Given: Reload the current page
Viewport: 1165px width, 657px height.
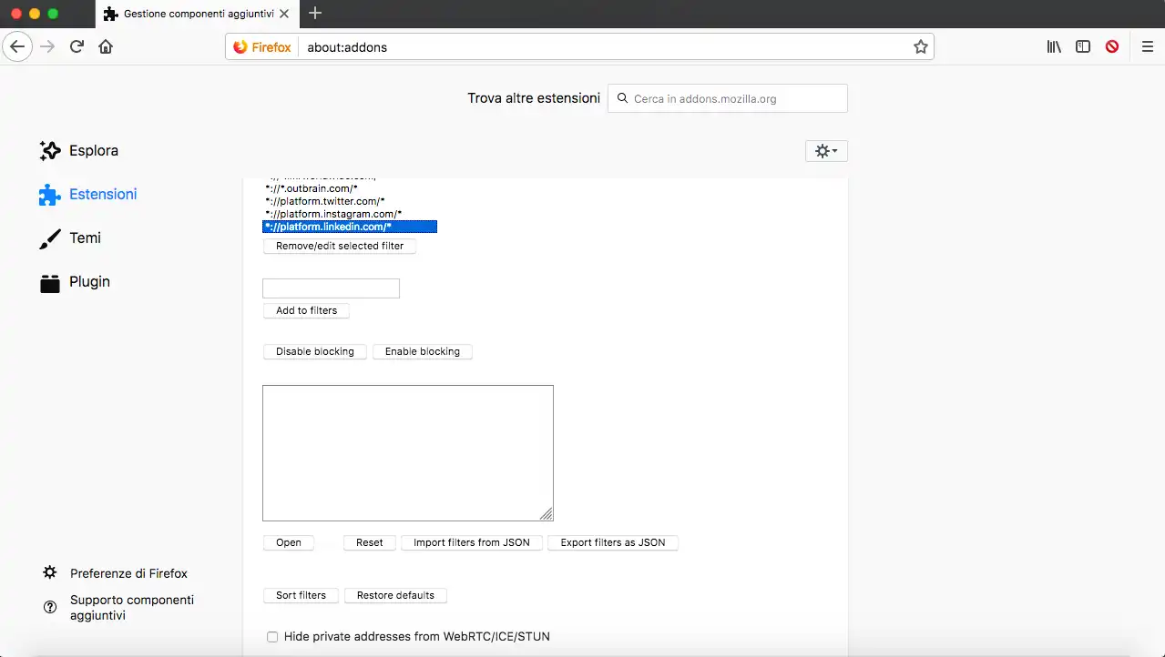Looking at the screenshot, I should click(x=77, y=46).
